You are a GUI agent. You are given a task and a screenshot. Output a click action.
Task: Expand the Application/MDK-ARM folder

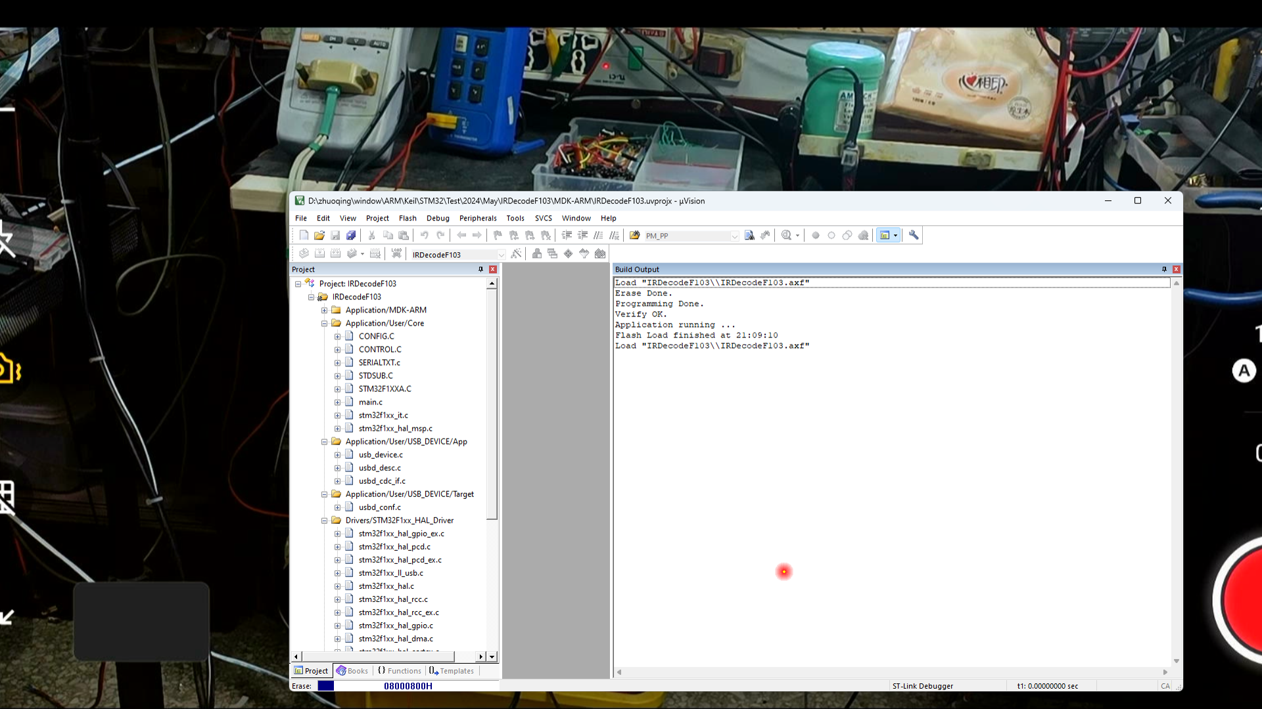click(x=324, y=310)
